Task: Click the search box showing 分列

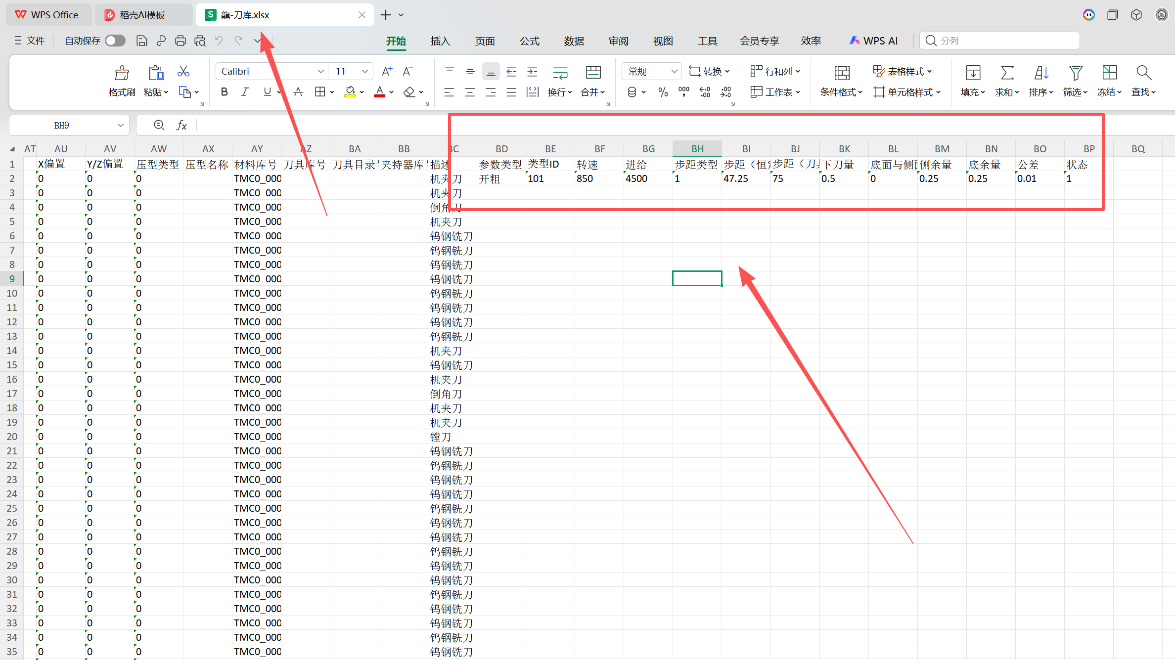Action: 999,41
